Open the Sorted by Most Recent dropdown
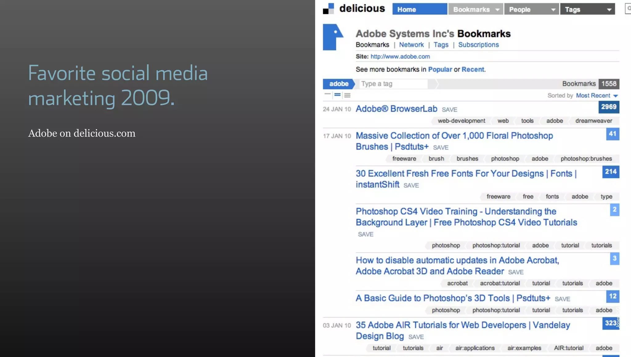 click(597, 96)
